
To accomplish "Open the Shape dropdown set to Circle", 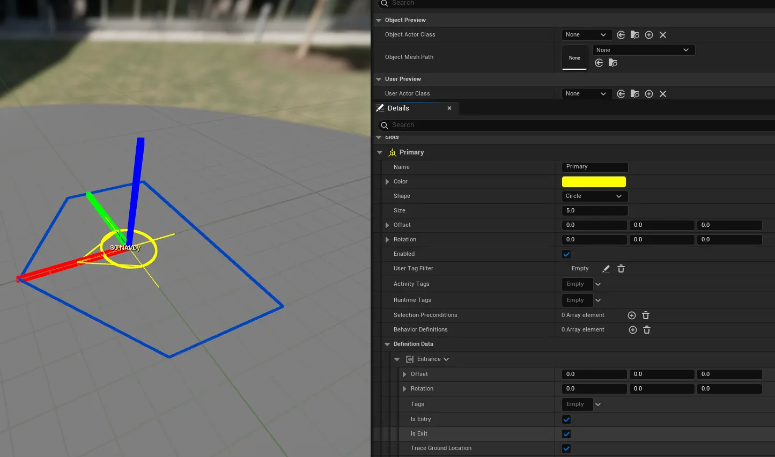I will [594, 196].
